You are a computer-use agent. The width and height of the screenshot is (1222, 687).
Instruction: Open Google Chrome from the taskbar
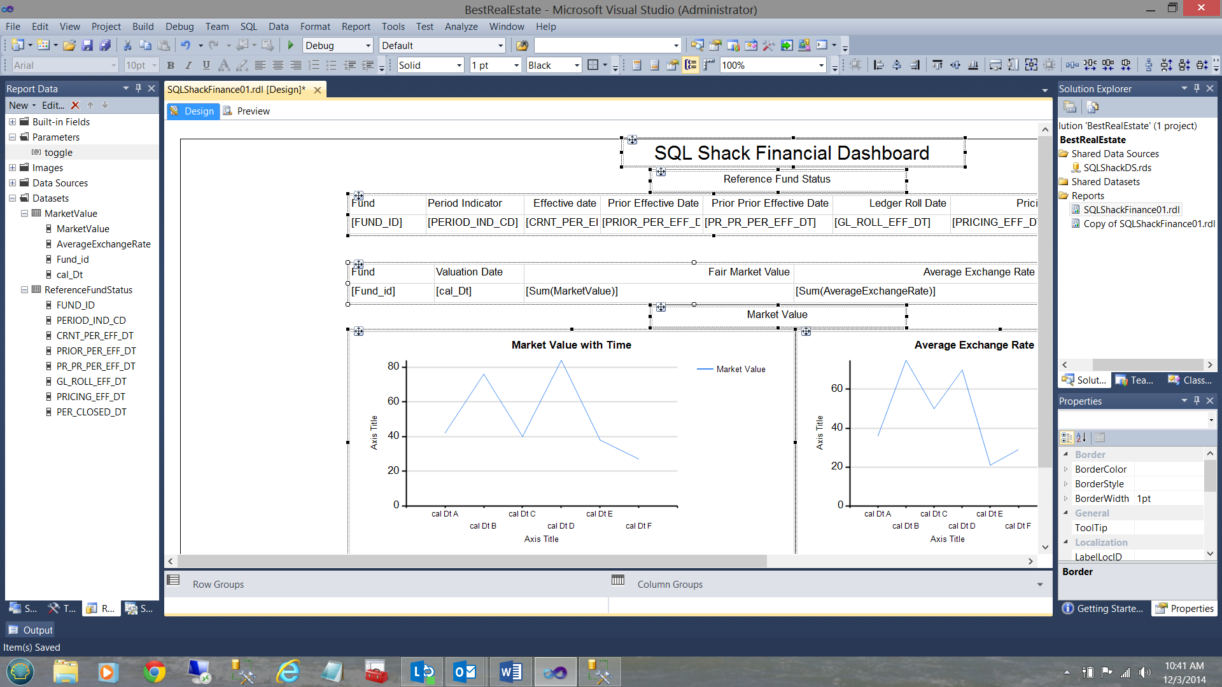[154, 672]
